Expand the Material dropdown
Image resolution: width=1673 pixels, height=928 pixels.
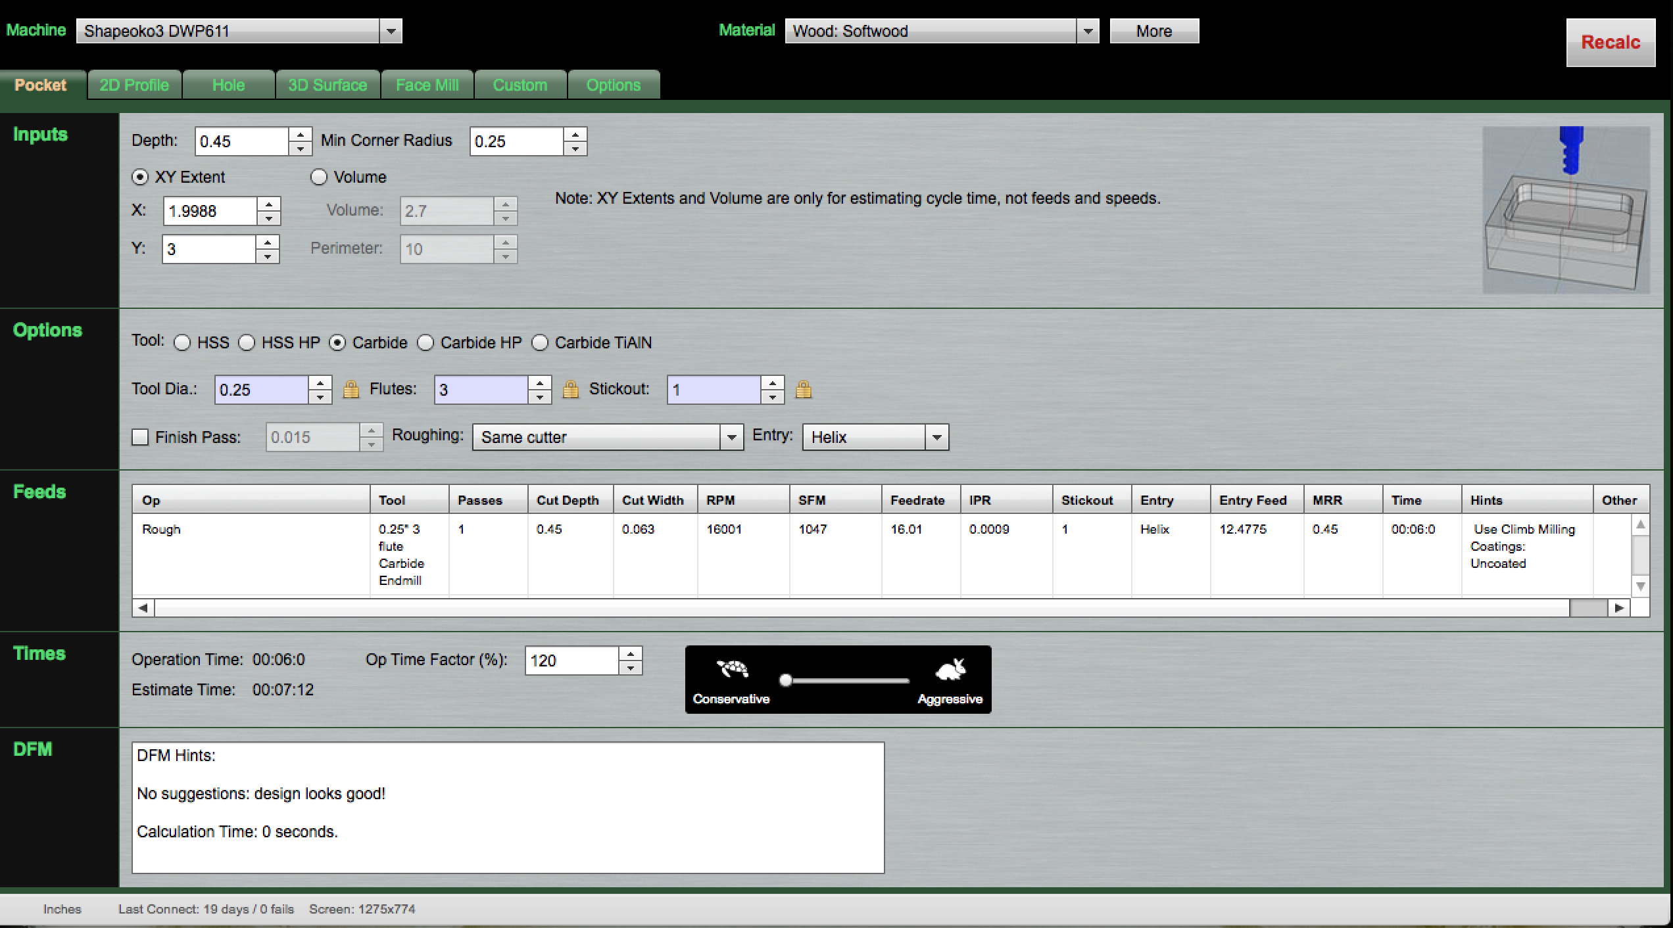pos(1088,31)
